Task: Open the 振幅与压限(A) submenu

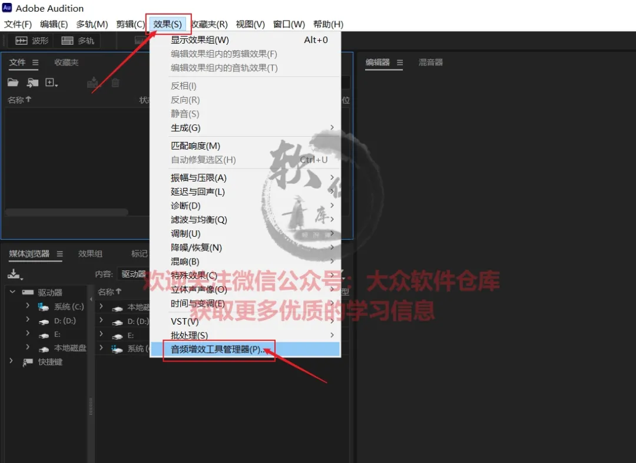Action: click(x=246, y=178)
